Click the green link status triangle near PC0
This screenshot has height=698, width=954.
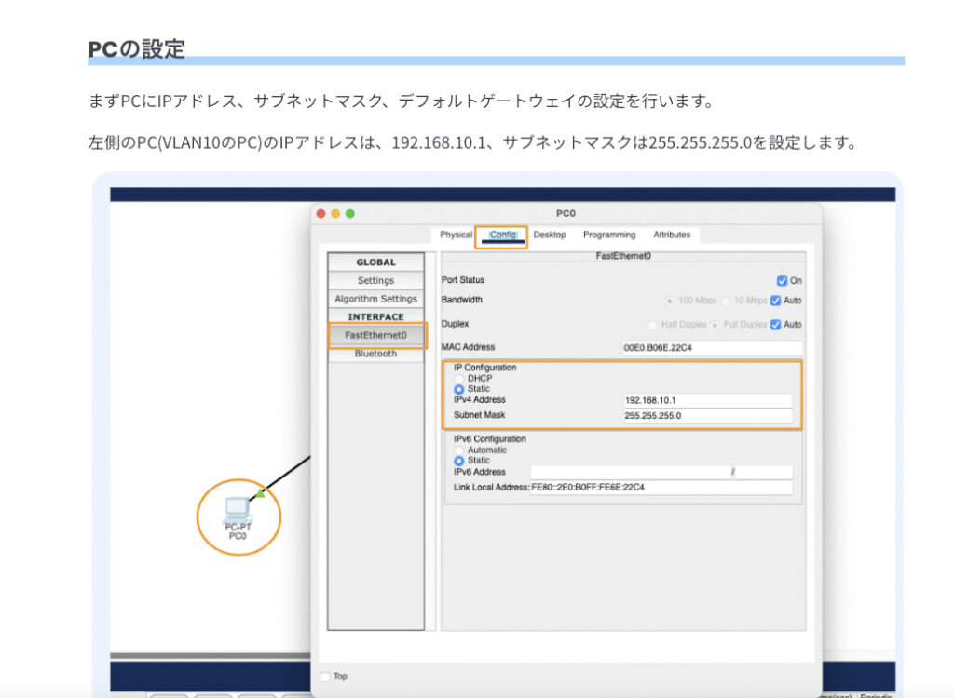261,493
